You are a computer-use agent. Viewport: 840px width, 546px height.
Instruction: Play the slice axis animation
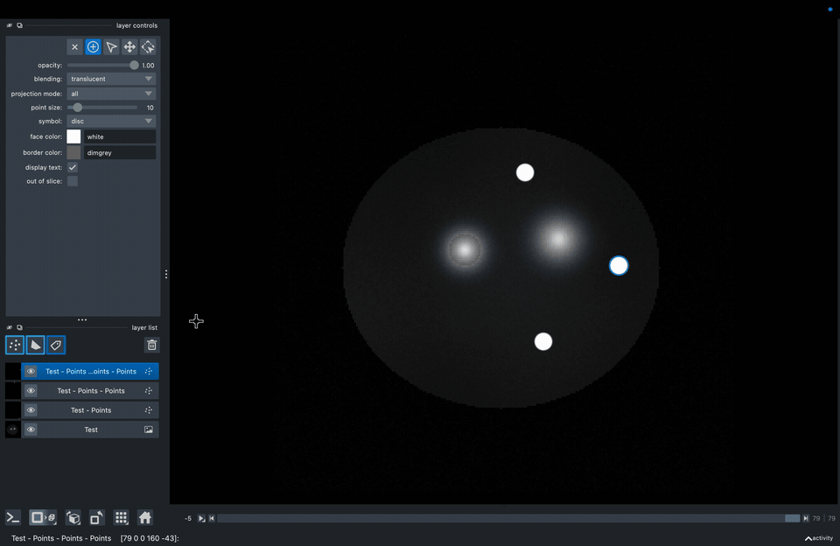(x=201, y=518)
